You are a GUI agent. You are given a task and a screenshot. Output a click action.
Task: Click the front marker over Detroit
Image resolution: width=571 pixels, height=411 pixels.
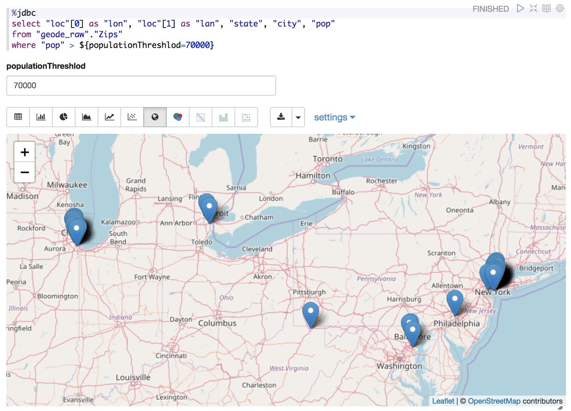(x=209, y=211)
